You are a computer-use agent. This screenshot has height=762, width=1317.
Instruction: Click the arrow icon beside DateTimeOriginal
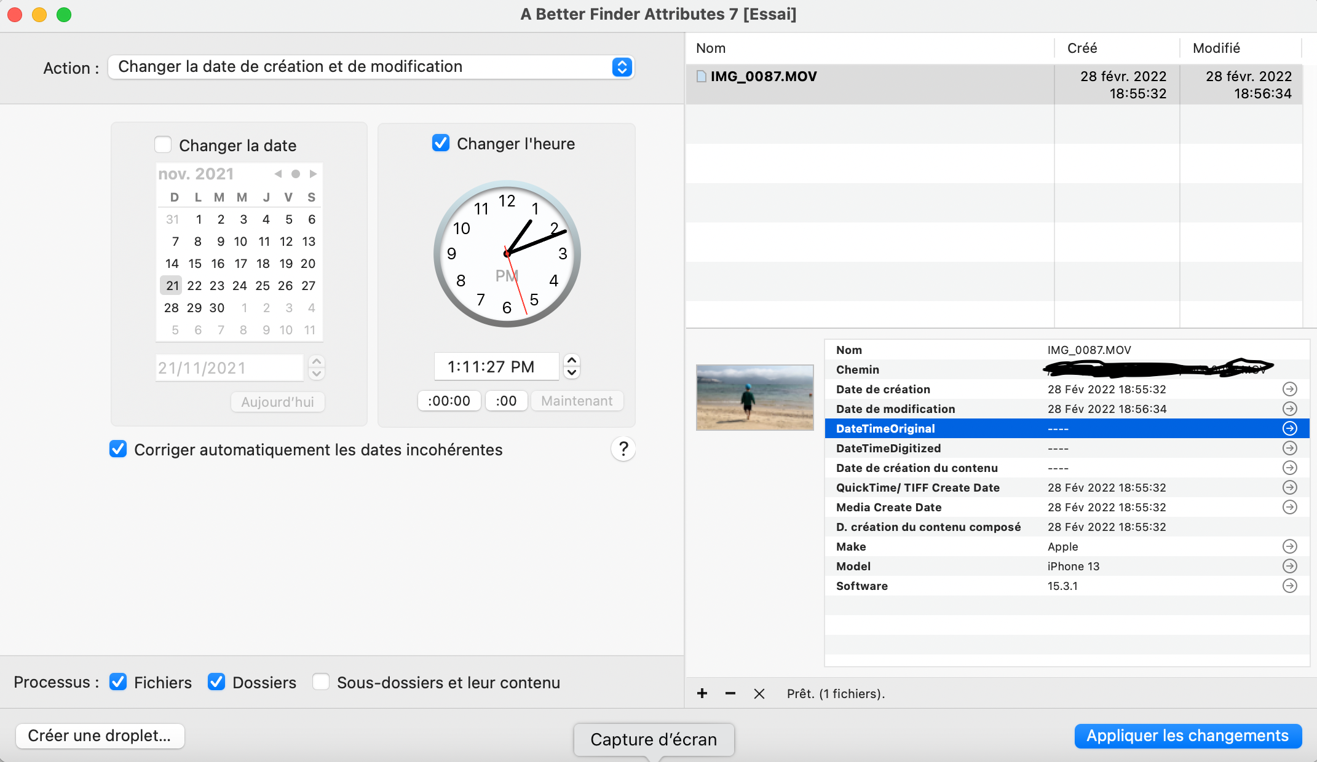[x=1289, y=428]
